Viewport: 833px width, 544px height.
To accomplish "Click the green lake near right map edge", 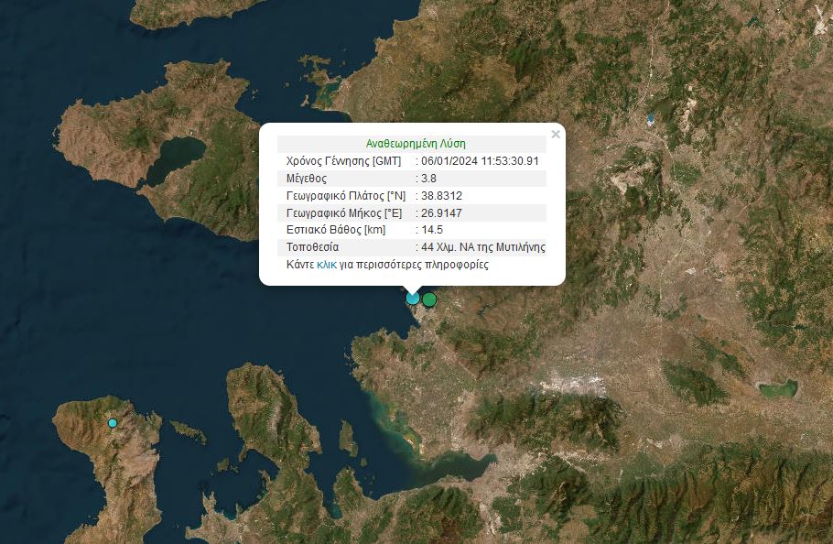I will click(x=777, y=390).
